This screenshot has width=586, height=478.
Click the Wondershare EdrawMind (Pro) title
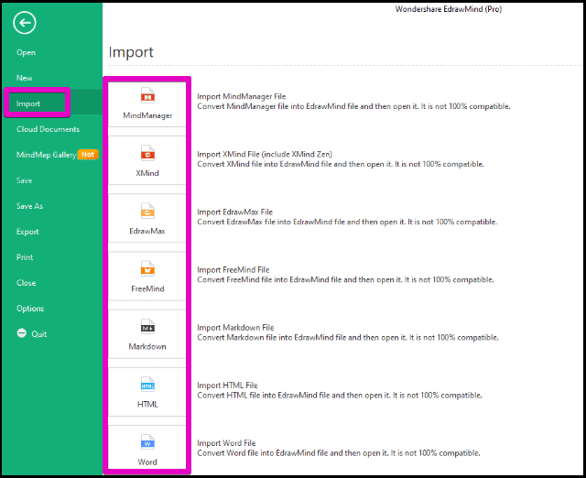point(449,9)
